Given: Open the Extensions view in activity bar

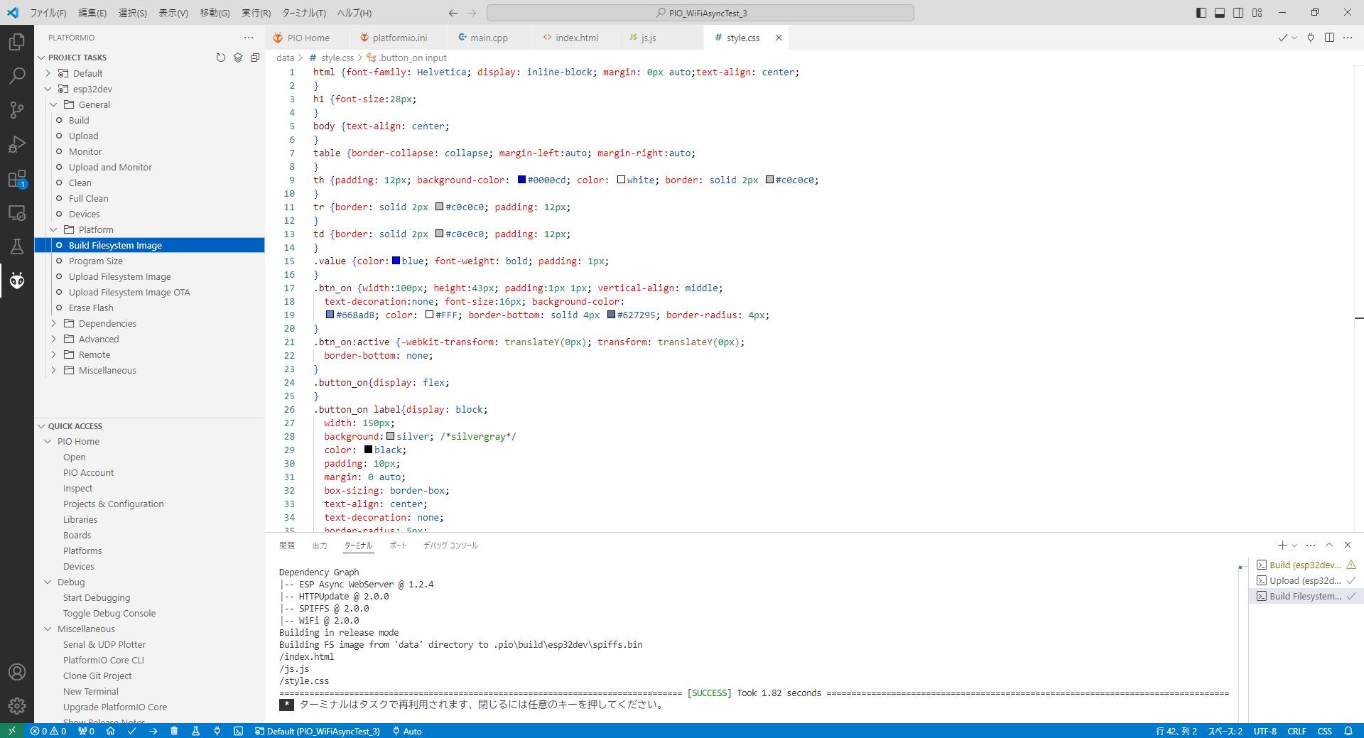Looking at the screenshot, I should 17,179.
